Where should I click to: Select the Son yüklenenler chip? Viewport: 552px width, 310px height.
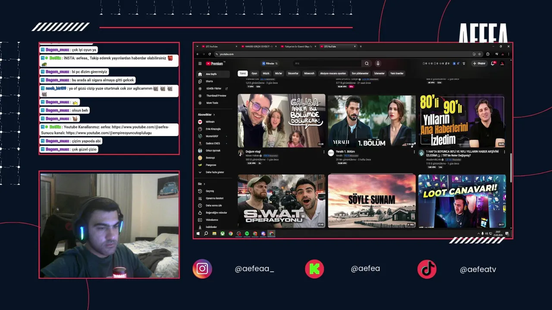click(x=360, y=74)
